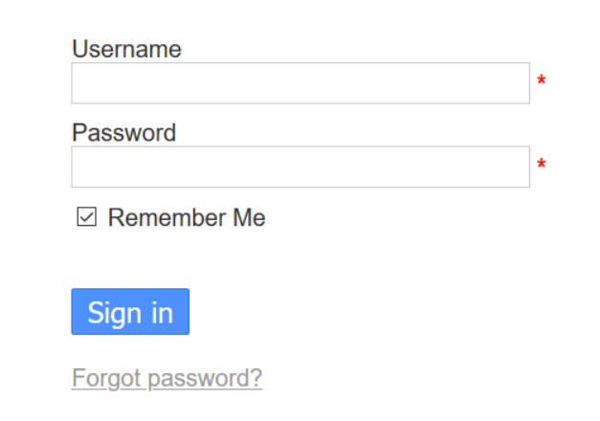Select the required marker next to Username field

(x=542, y=82)
